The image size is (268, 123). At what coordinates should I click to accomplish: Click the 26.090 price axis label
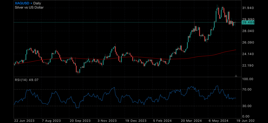pos(248,42)
